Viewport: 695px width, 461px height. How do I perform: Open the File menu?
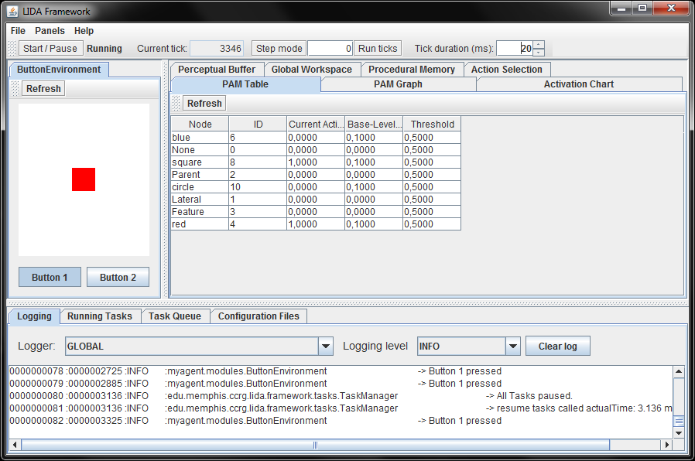click(x=18, y=31)
